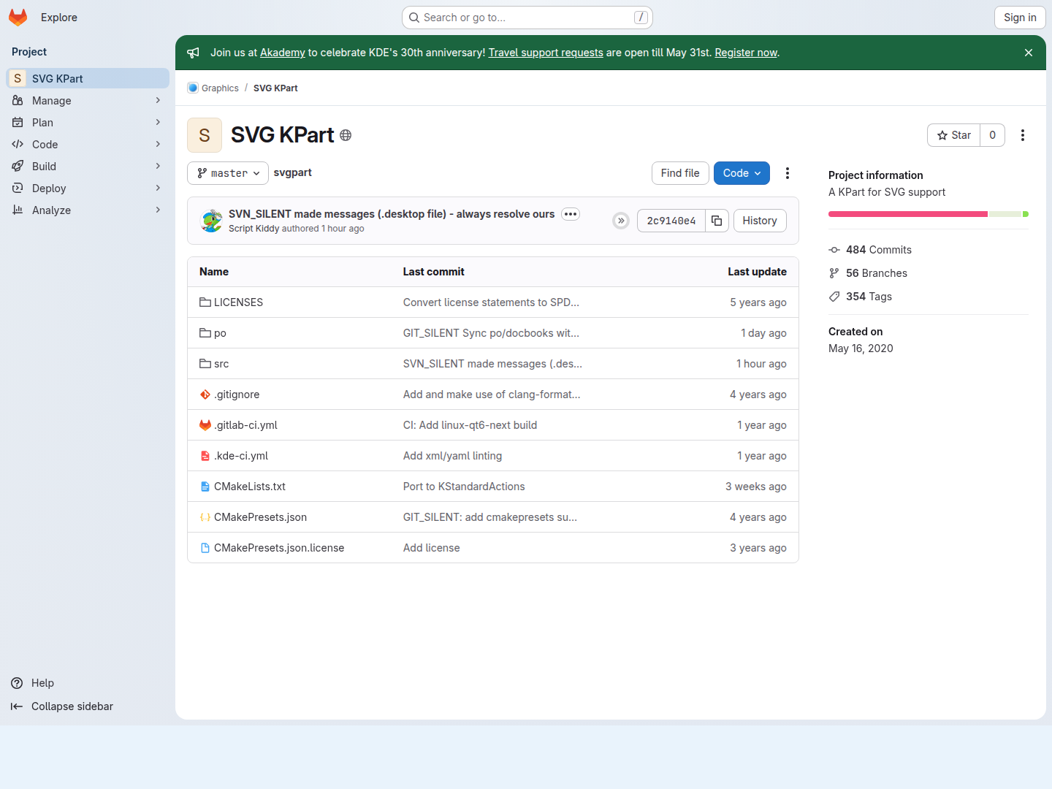The height and width of the screenshot is (789, 1052).
Task: Click the CMakePresets.json braces icon
Action: pos(205,517)
